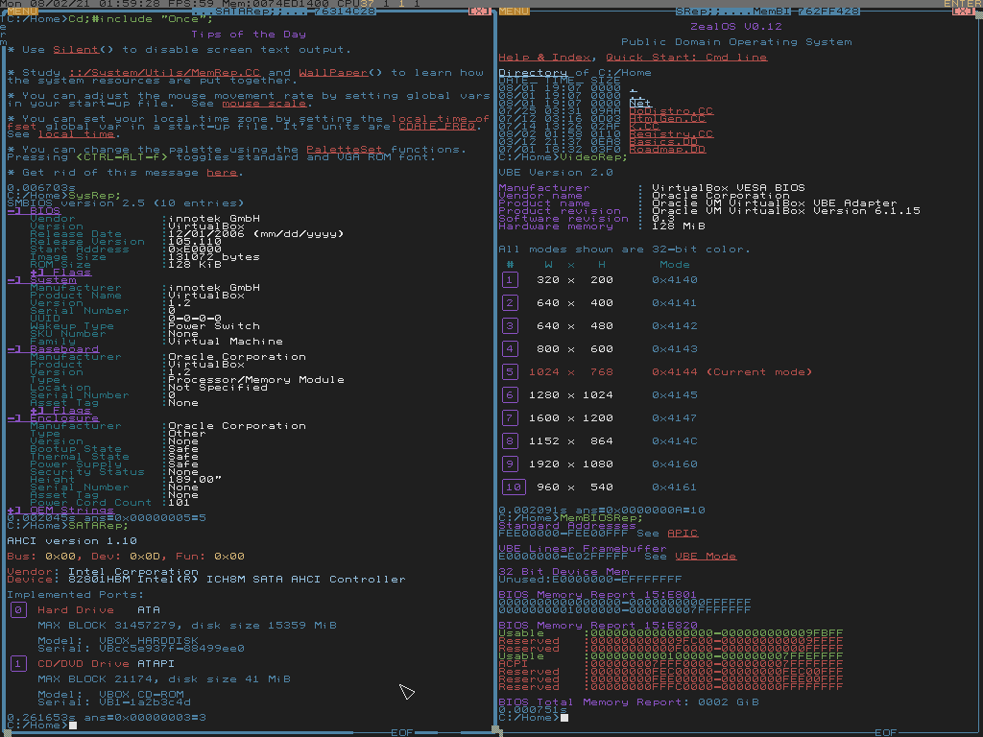Collapse the BIOS tree section
Screen dimensions: 983x737
point(34,210)
